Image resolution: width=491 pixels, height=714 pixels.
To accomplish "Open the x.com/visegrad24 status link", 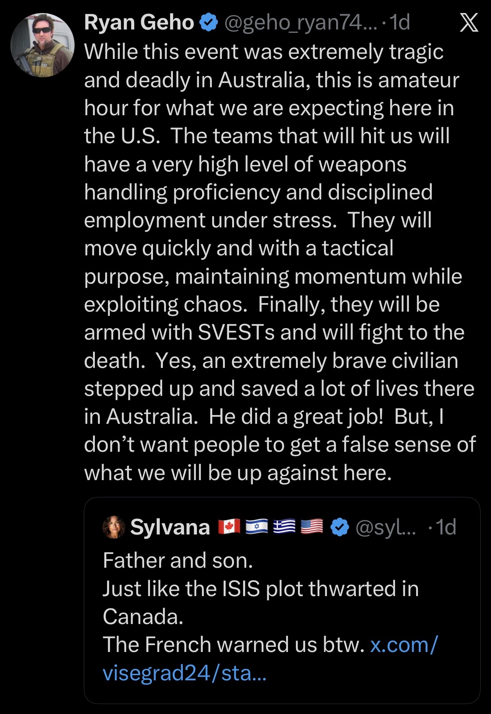I will tap(270, 659).
